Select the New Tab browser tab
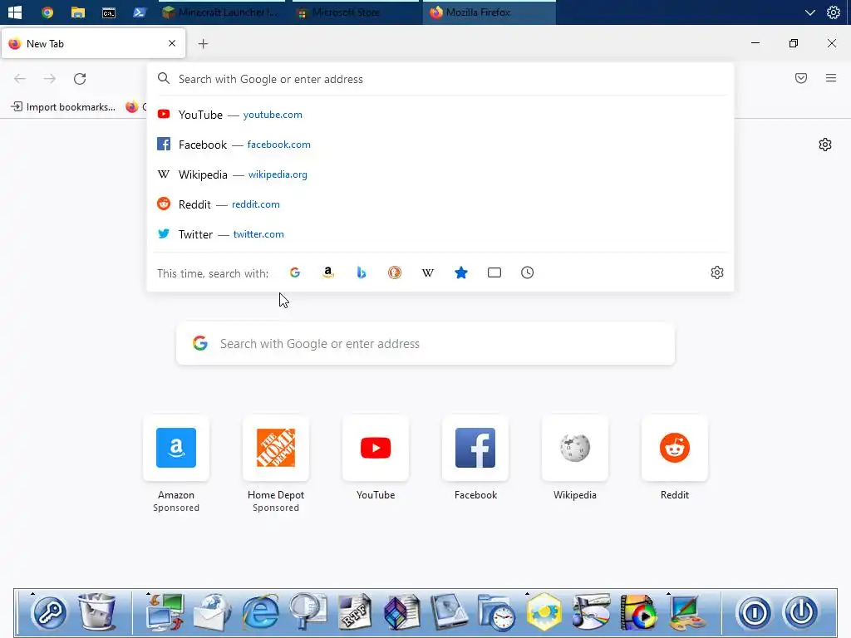 point(93,43)
